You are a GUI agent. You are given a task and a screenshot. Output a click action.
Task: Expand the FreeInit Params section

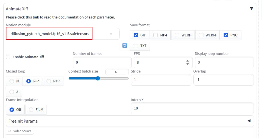(x=249, y=121)
